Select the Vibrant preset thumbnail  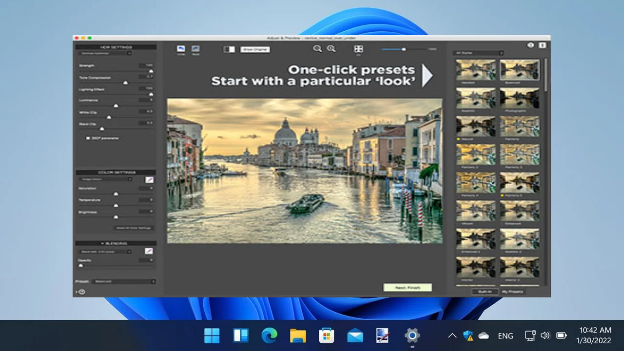476,211
